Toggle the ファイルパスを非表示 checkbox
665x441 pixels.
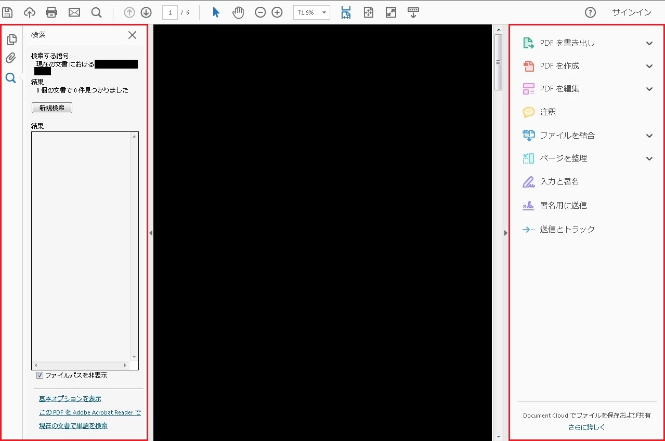click(40, 375)
